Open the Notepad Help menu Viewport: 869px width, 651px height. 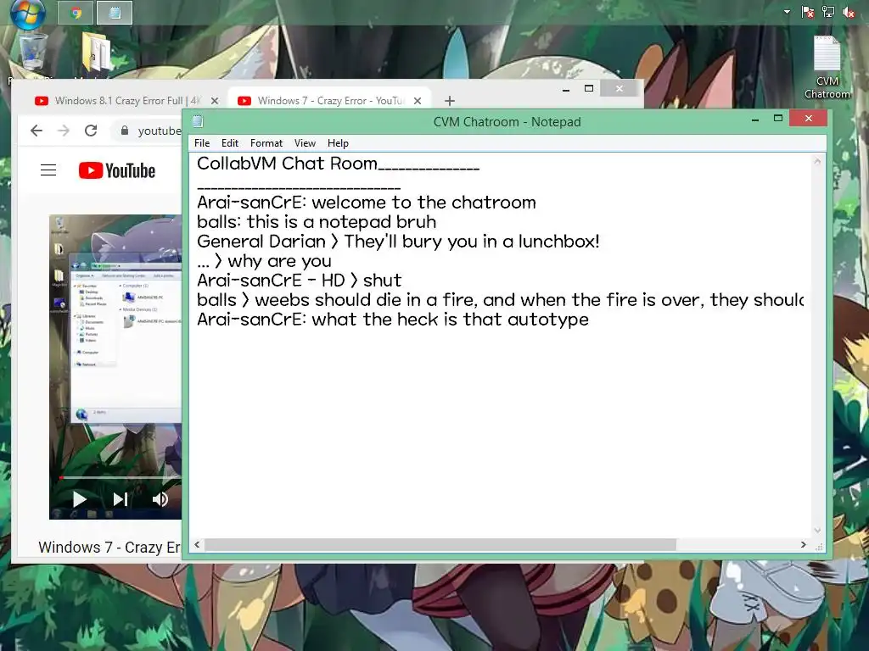(x=338, y=143)
